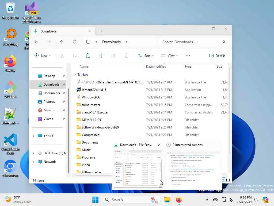Open the See more ellipsis menu
Image resolution: width=274 pixels, height=206 pixels.
[x=188, y=56]
